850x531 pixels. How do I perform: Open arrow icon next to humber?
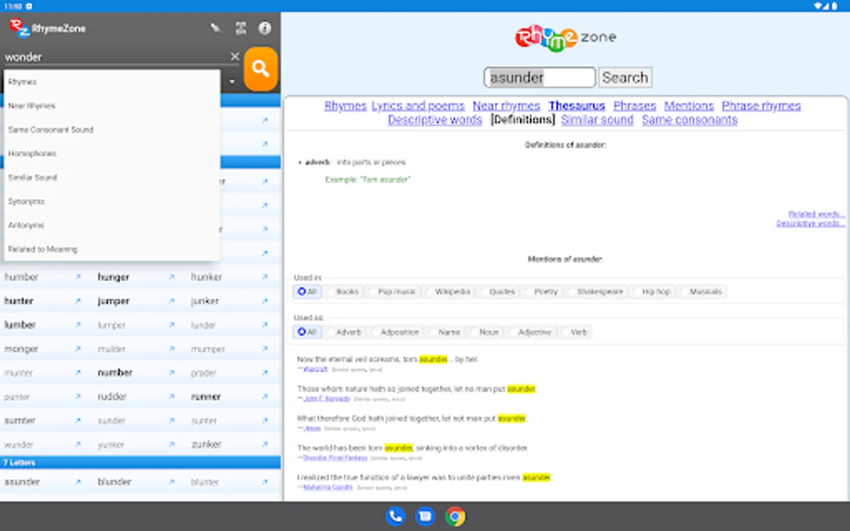[x=78, y=277]
